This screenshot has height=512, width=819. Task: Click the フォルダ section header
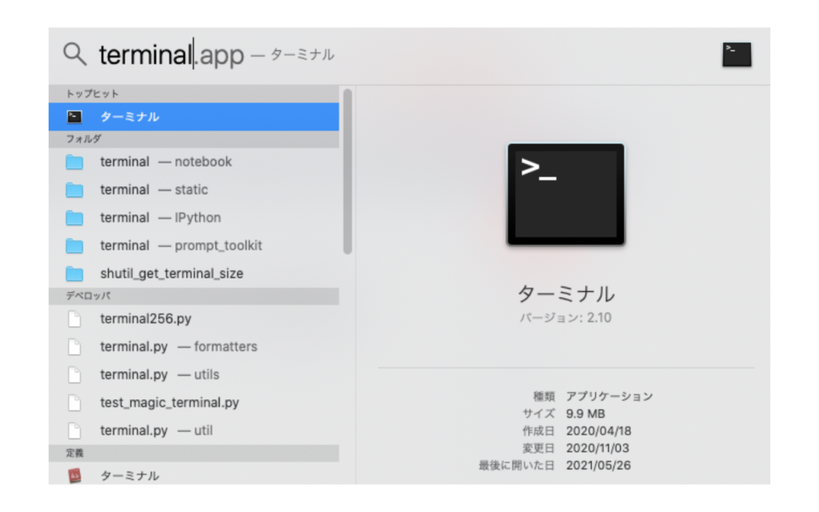pyautogui.click(x=194, y=139)
